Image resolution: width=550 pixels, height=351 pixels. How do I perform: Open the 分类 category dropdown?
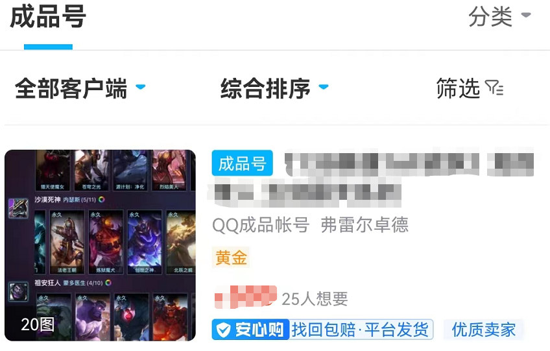499,16
